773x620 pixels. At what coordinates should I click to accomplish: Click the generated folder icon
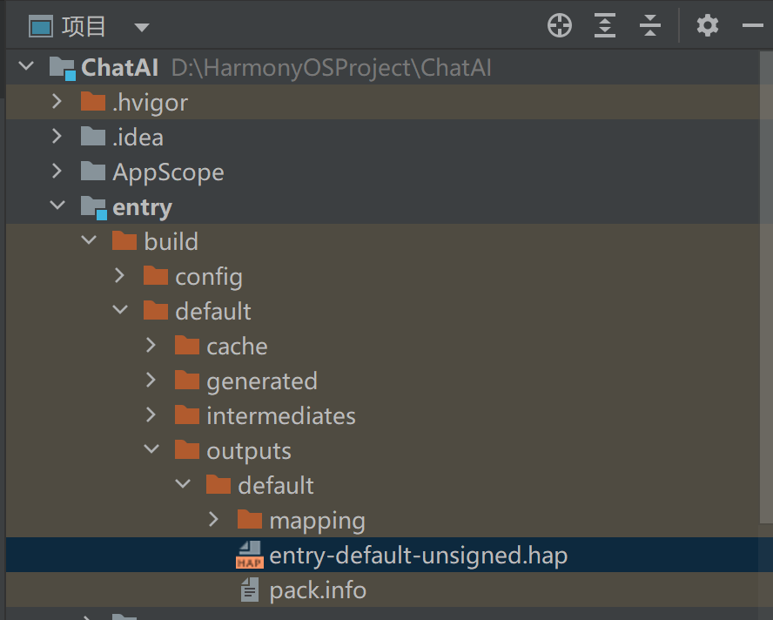(x=187, y=381)
